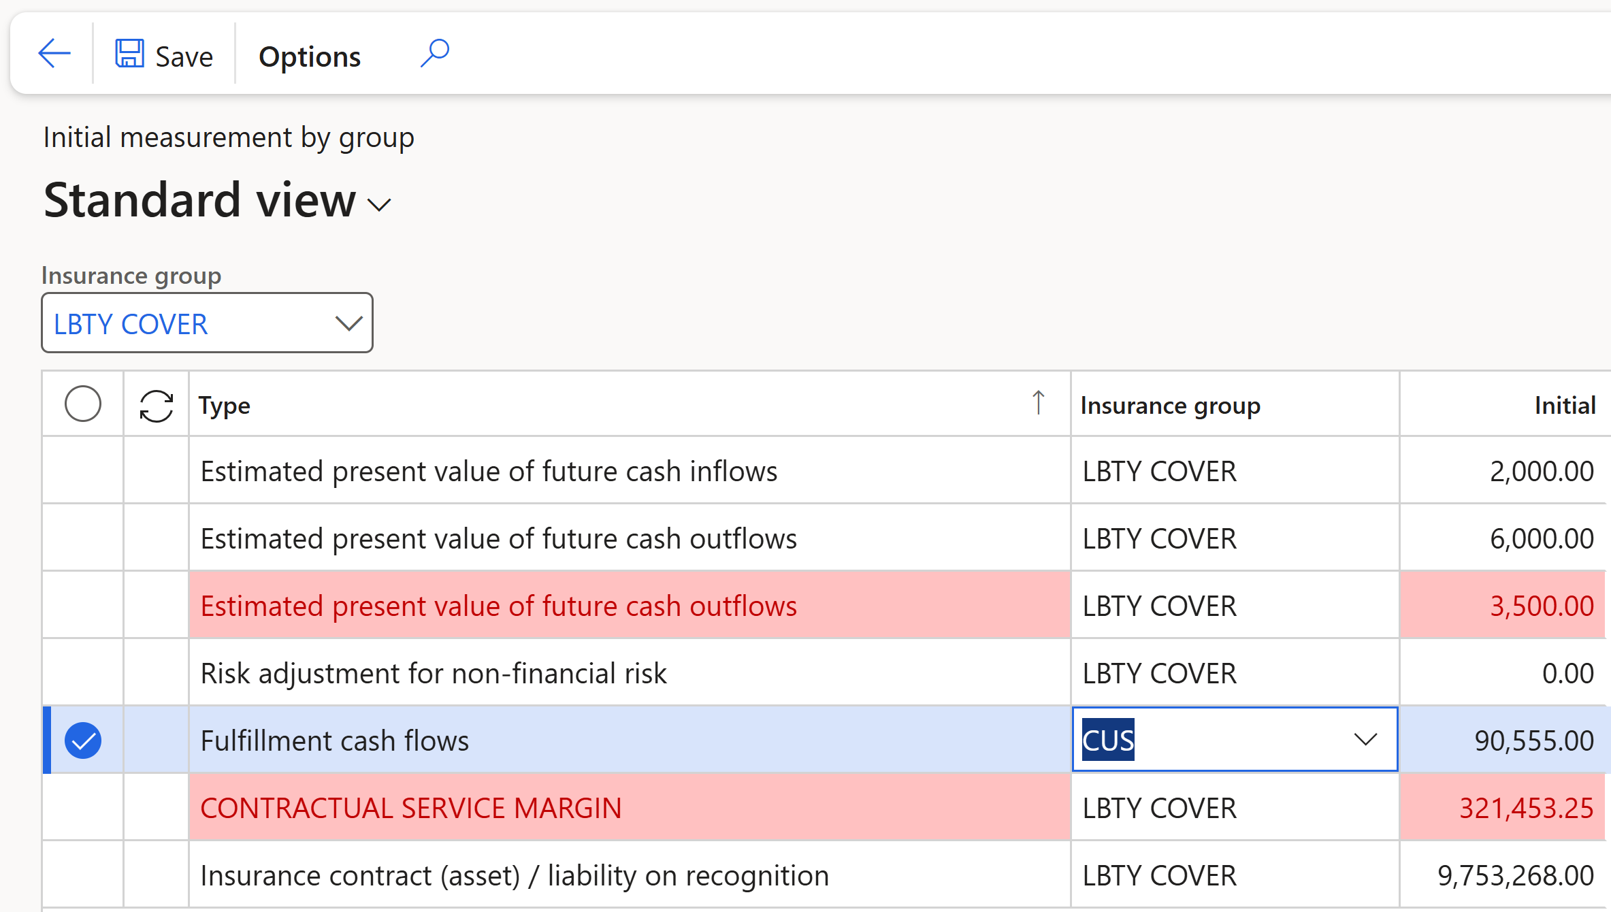
Task: Open the Options menu
Action: point(309,56)
